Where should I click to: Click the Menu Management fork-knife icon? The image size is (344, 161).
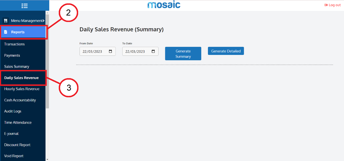6,21
